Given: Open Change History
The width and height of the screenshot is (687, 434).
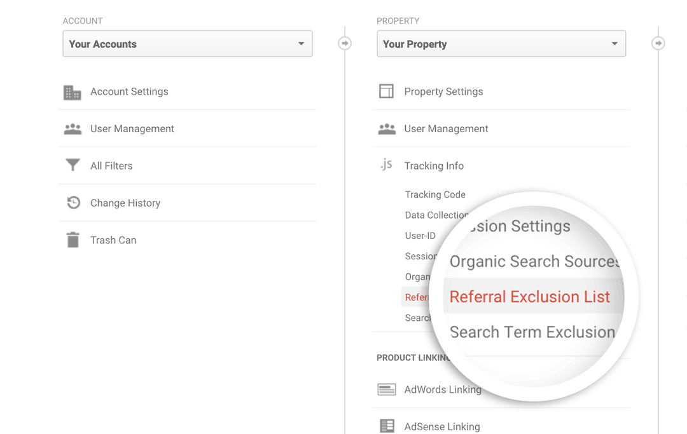Looking at the screenshot, I should point(125,203).
